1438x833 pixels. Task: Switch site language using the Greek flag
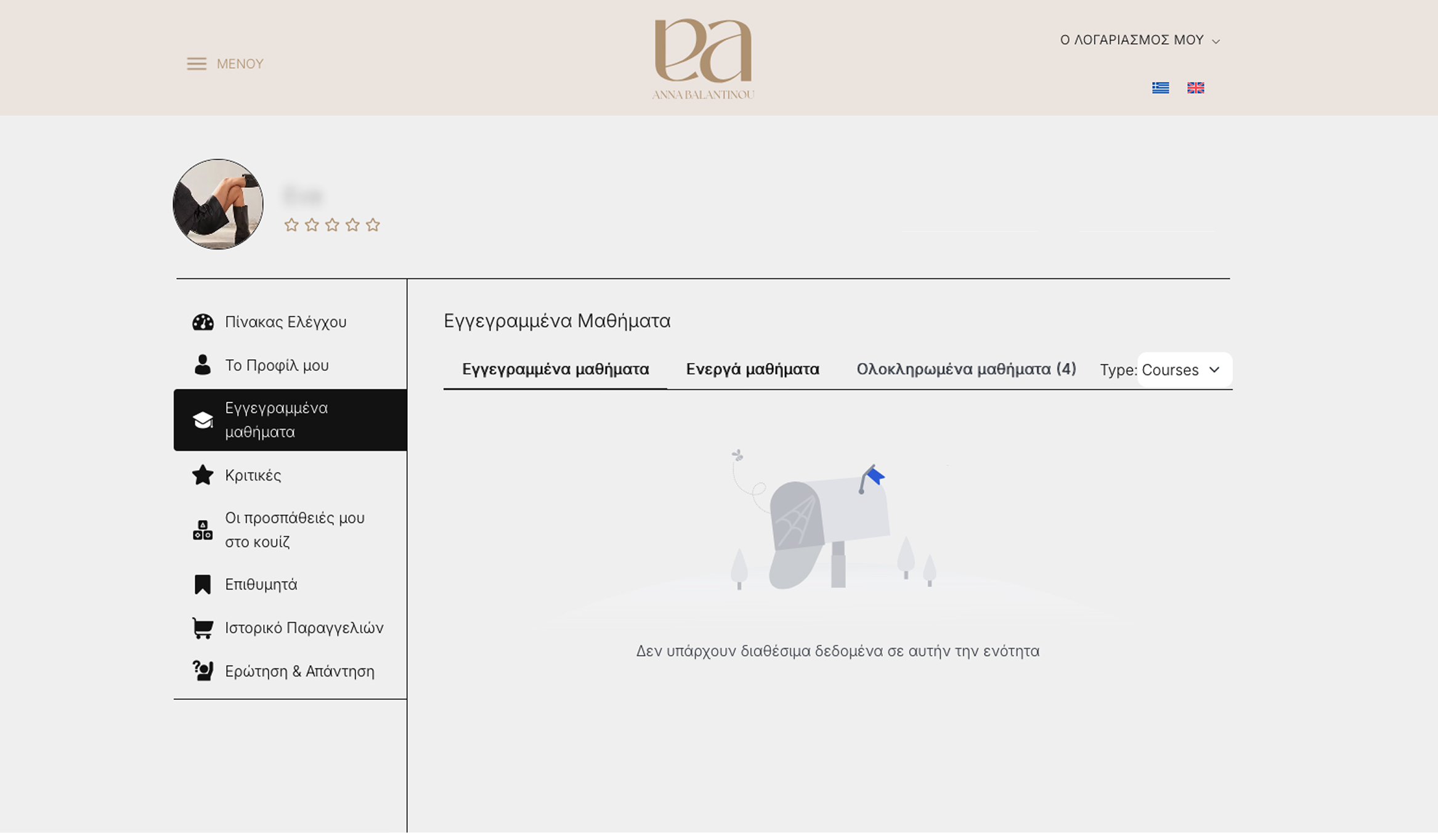(x=1160, y=88)
